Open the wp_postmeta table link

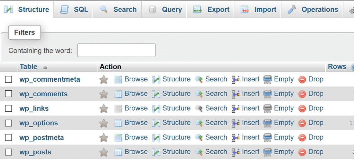coord(41,138)
